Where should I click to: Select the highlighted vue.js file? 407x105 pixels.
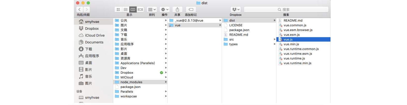pyautogui.click(x=304, y=39)
